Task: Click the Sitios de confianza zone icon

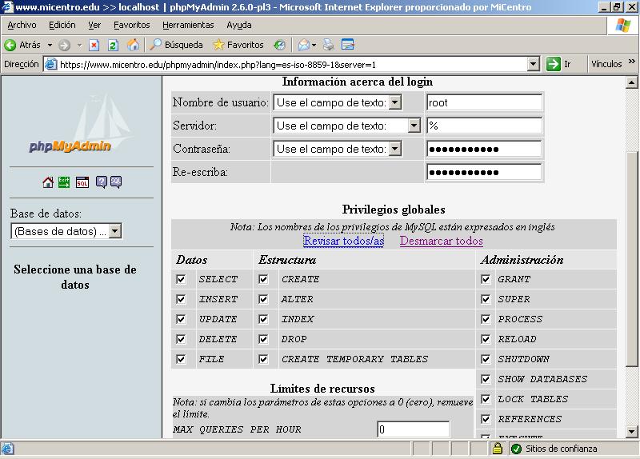Action: 516,449
